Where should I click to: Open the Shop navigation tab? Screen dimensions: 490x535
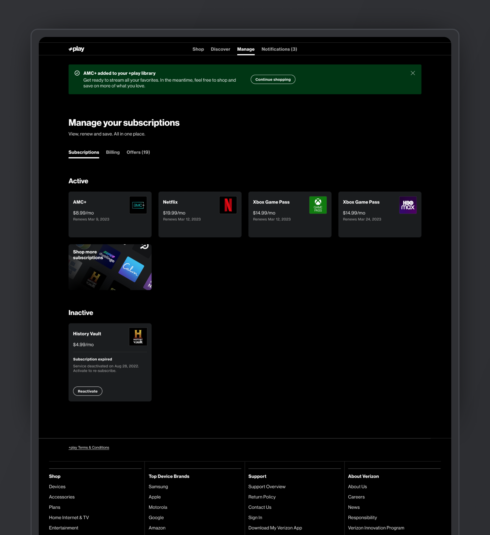tap(198, 49)
